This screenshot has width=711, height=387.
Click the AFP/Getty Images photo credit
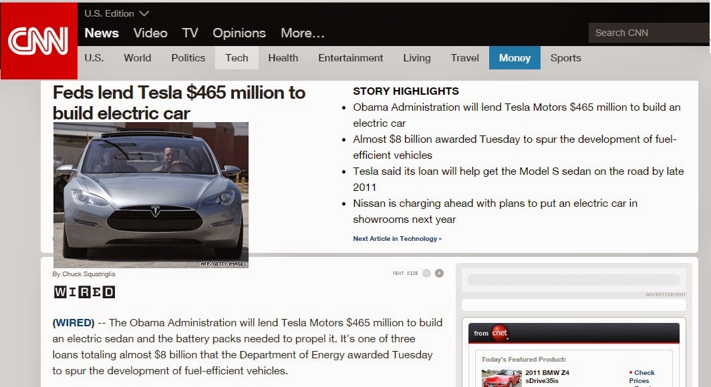pos(224,264)
